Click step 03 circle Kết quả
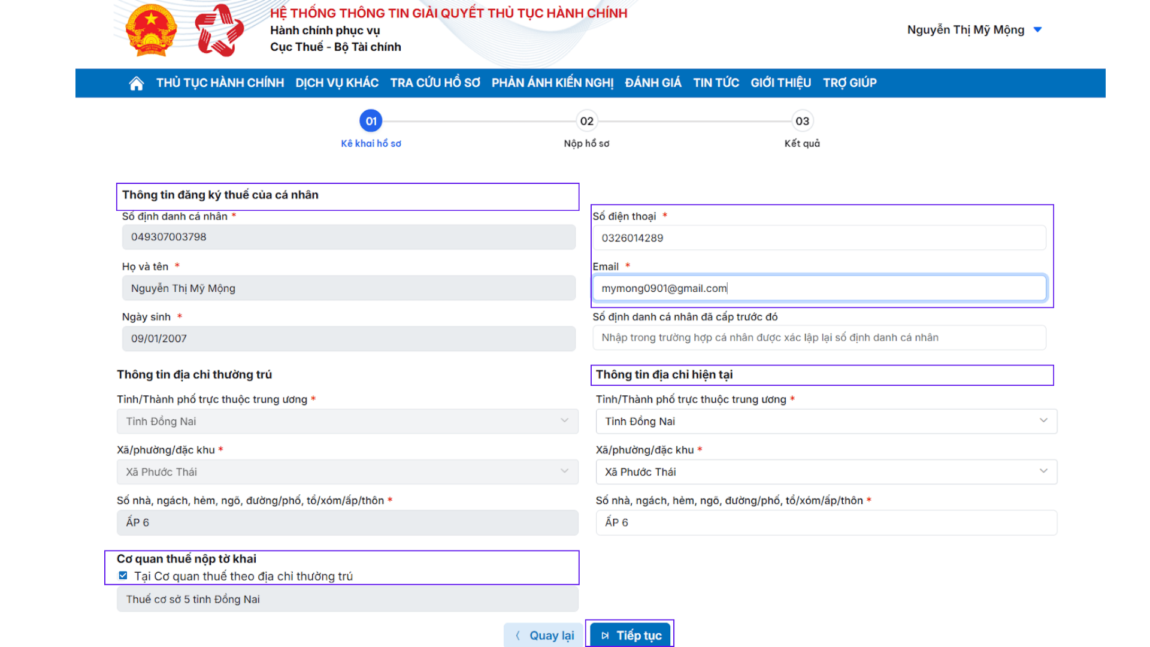This screenshot has height=647, width=1150. pos(802,121)
